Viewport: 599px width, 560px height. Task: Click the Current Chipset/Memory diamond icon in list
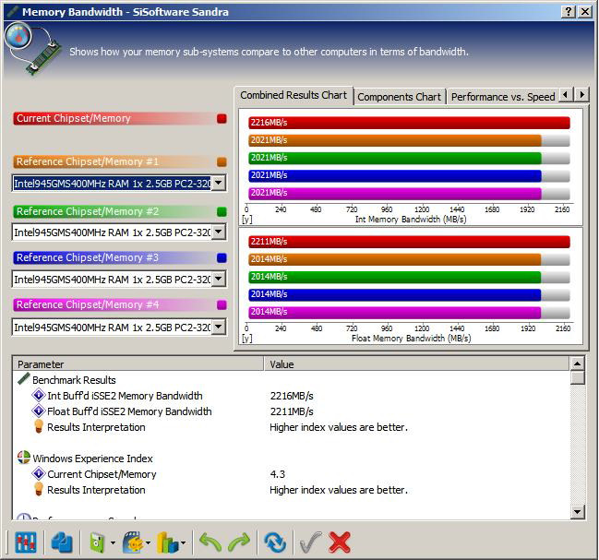(38, 473)
